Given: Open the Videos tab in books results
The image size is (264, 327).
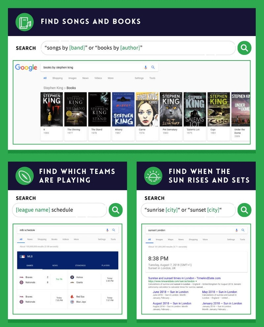Looking at the screenshot, I should tap(98, 78).
